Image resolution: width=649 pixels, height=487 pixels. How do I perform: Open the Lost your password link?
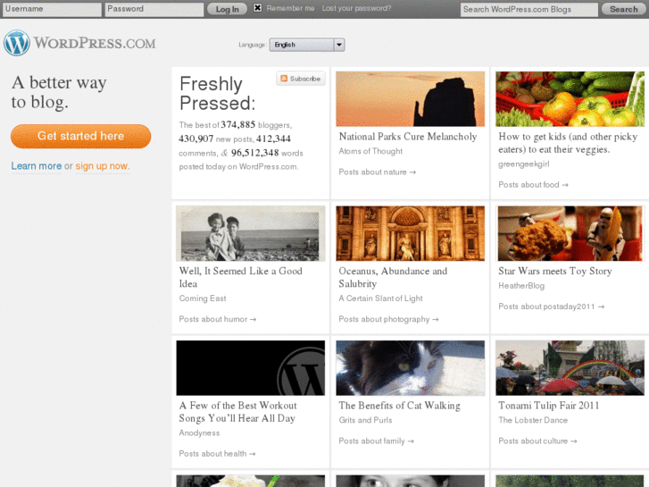click(x=356, y=8)
